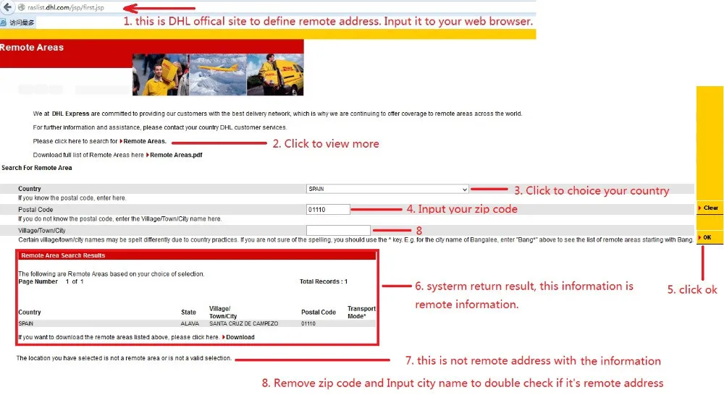Image resolution: width=724 pixels, height=395 pixels.
Task: Select the SANTA CRUZ DE CAMPEZO cell
Action: (x=244, y=323)
